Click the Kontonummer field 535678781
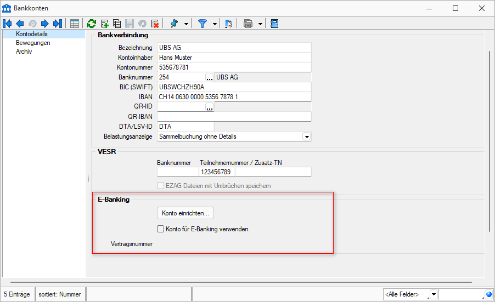Screen dimensions: 495x302 click(234, 67)
